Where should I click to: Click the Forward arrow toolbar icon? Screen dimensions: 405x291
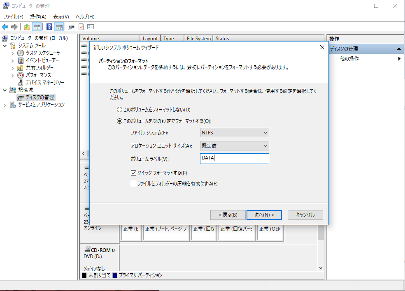point(14,27)
